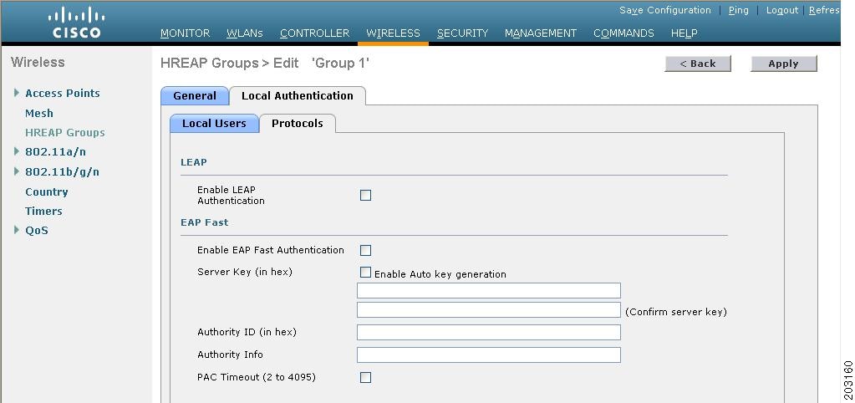Open the CONTROLLER menu
855x403 pixels.
click(314, 33)
